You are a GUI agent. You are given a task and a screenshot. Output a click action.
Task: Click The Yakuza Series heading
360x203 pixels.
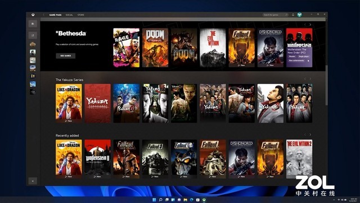[x=69, y=80]
